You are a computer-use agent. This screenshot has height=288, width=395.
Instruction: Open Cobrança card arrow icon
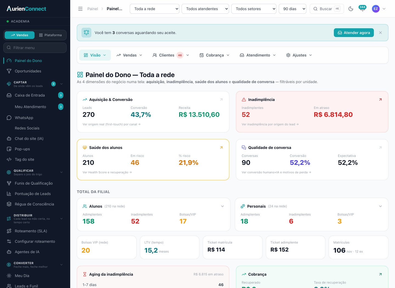pyautogui.click(x=380, y=274)
